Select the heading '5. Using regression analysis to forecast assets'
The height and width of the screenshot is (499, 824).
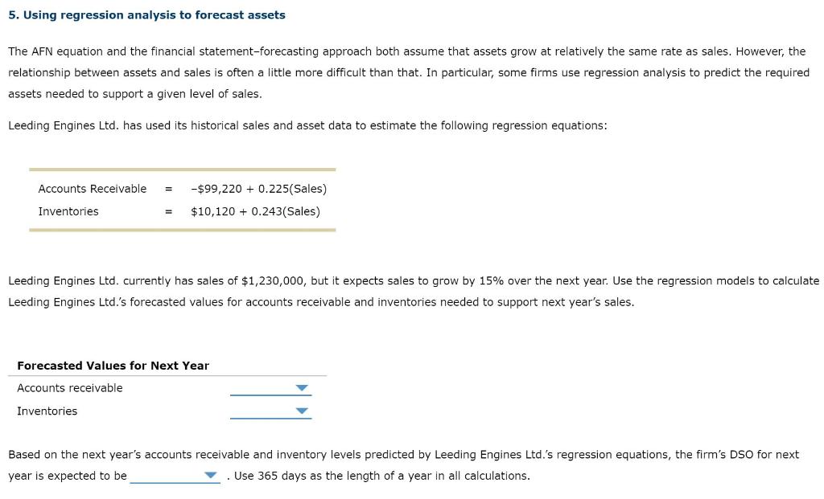(147, 14)
